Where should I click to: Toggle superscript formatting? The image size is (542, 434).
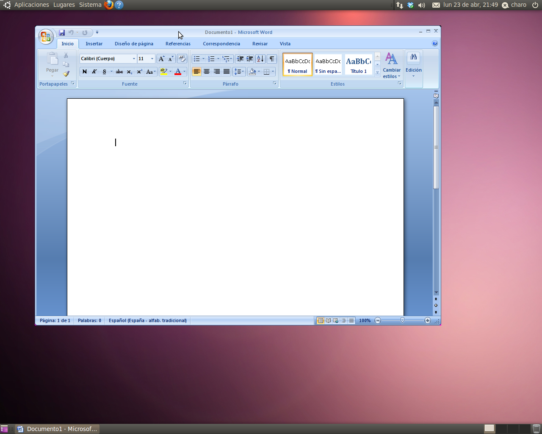139,72
